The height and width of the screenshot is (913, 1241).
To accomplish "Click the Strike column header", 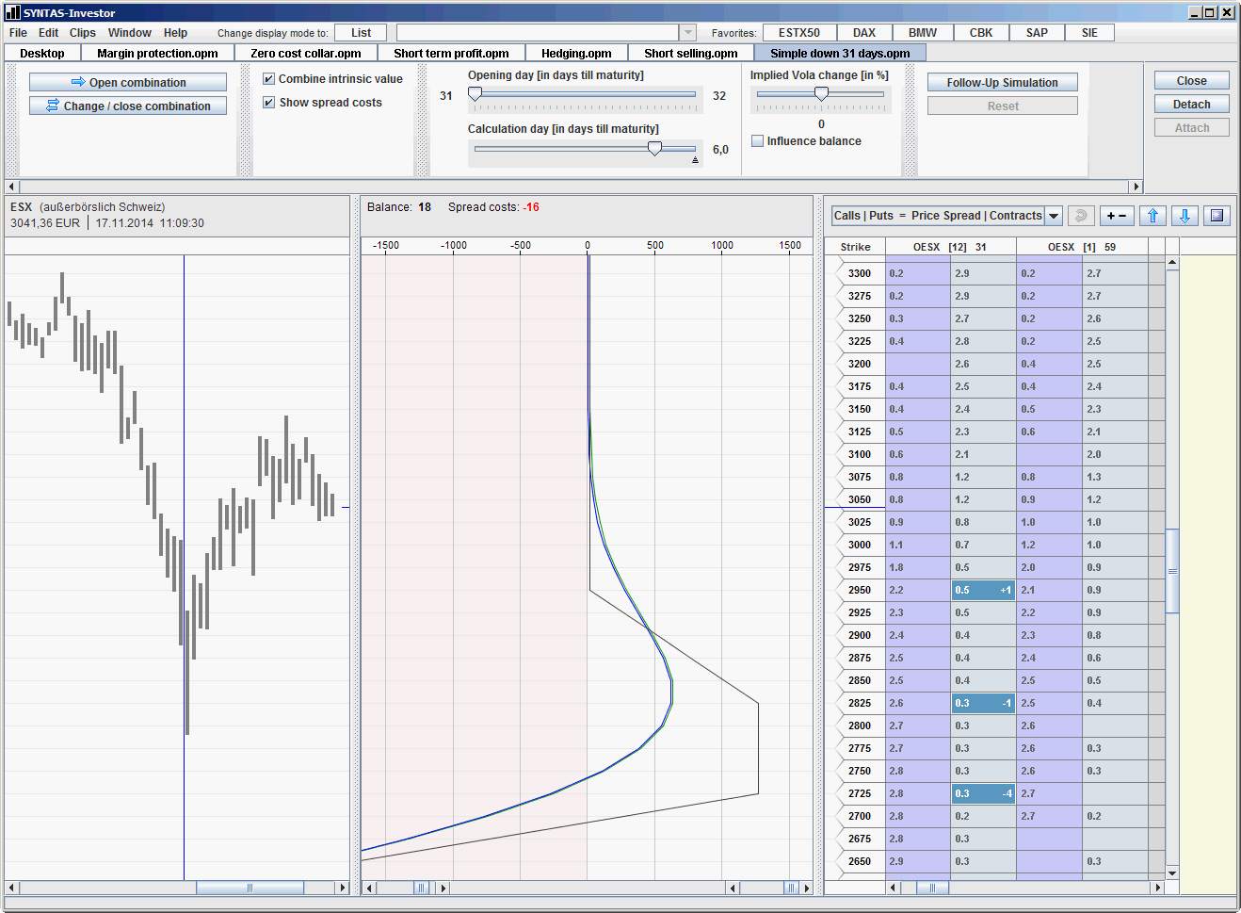I will click(x=855, y=247).
